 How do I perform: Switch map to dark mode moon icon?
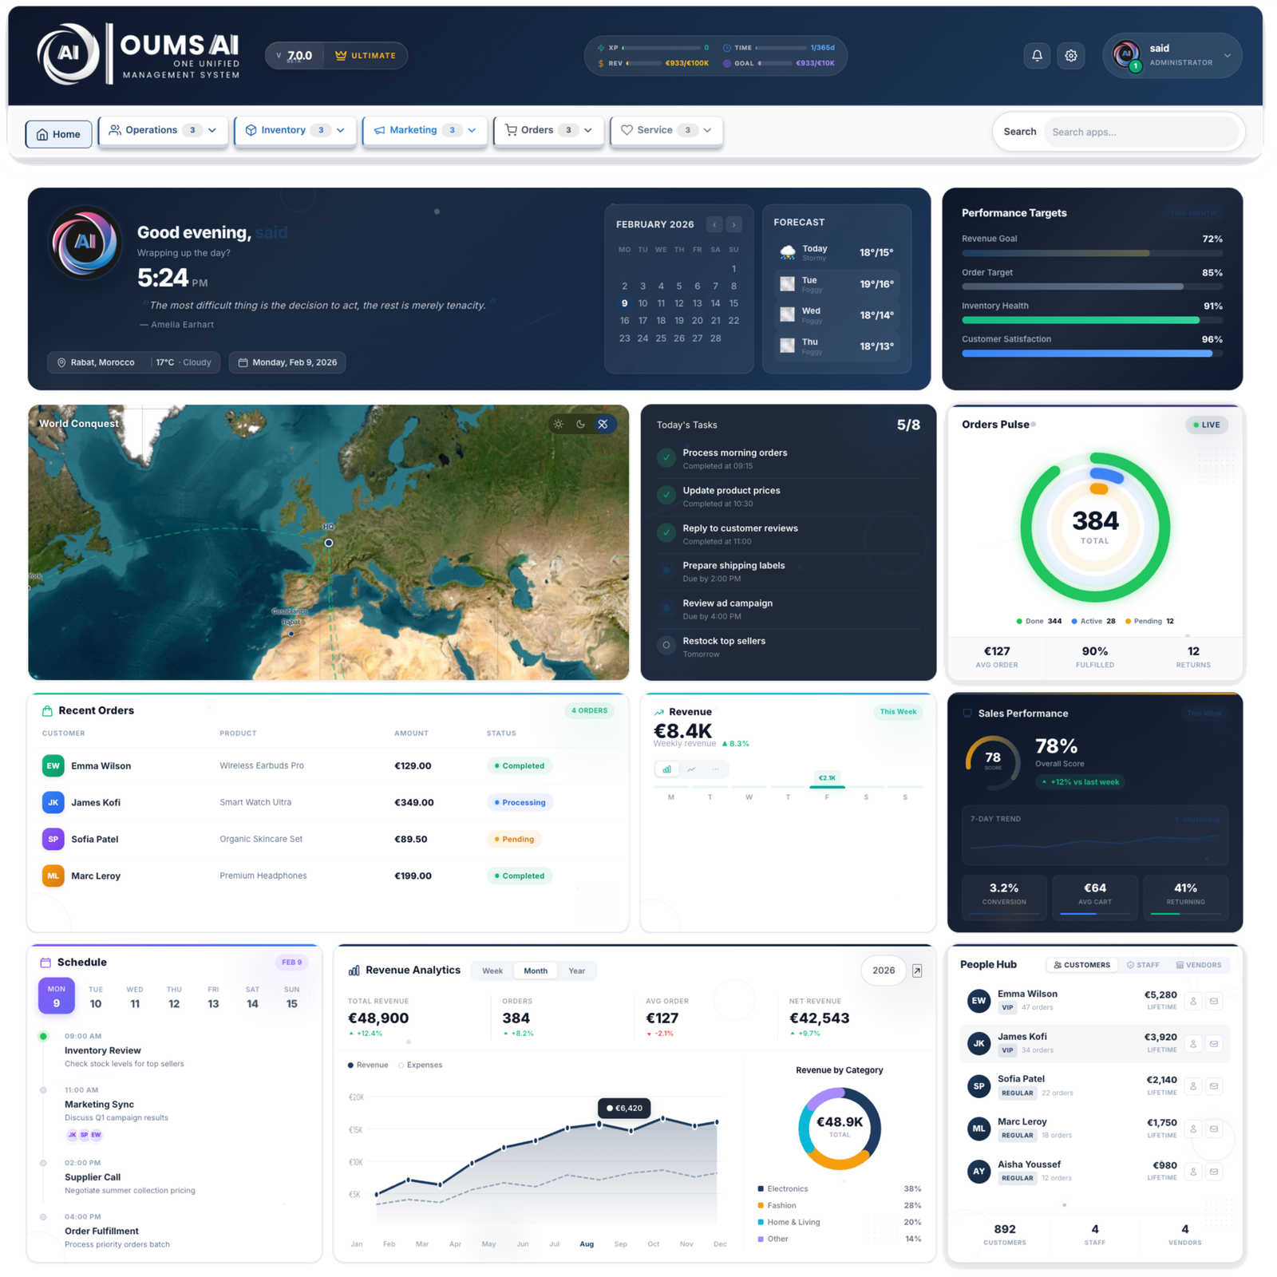click(581, 425)
